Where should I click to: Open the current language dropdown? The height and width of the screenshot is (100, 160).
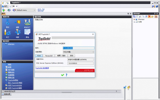point(79,52)
